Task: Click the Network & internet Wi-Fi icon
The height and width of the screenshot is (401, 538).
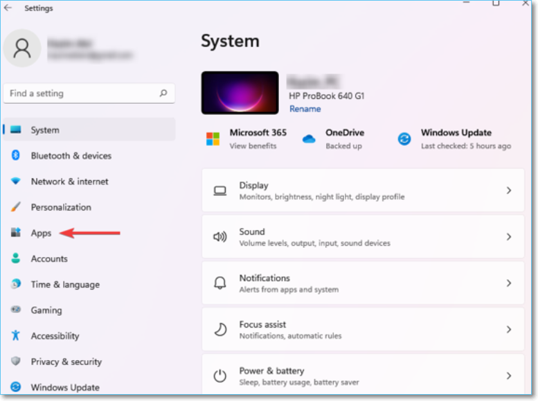Action: tap(15, 181)
